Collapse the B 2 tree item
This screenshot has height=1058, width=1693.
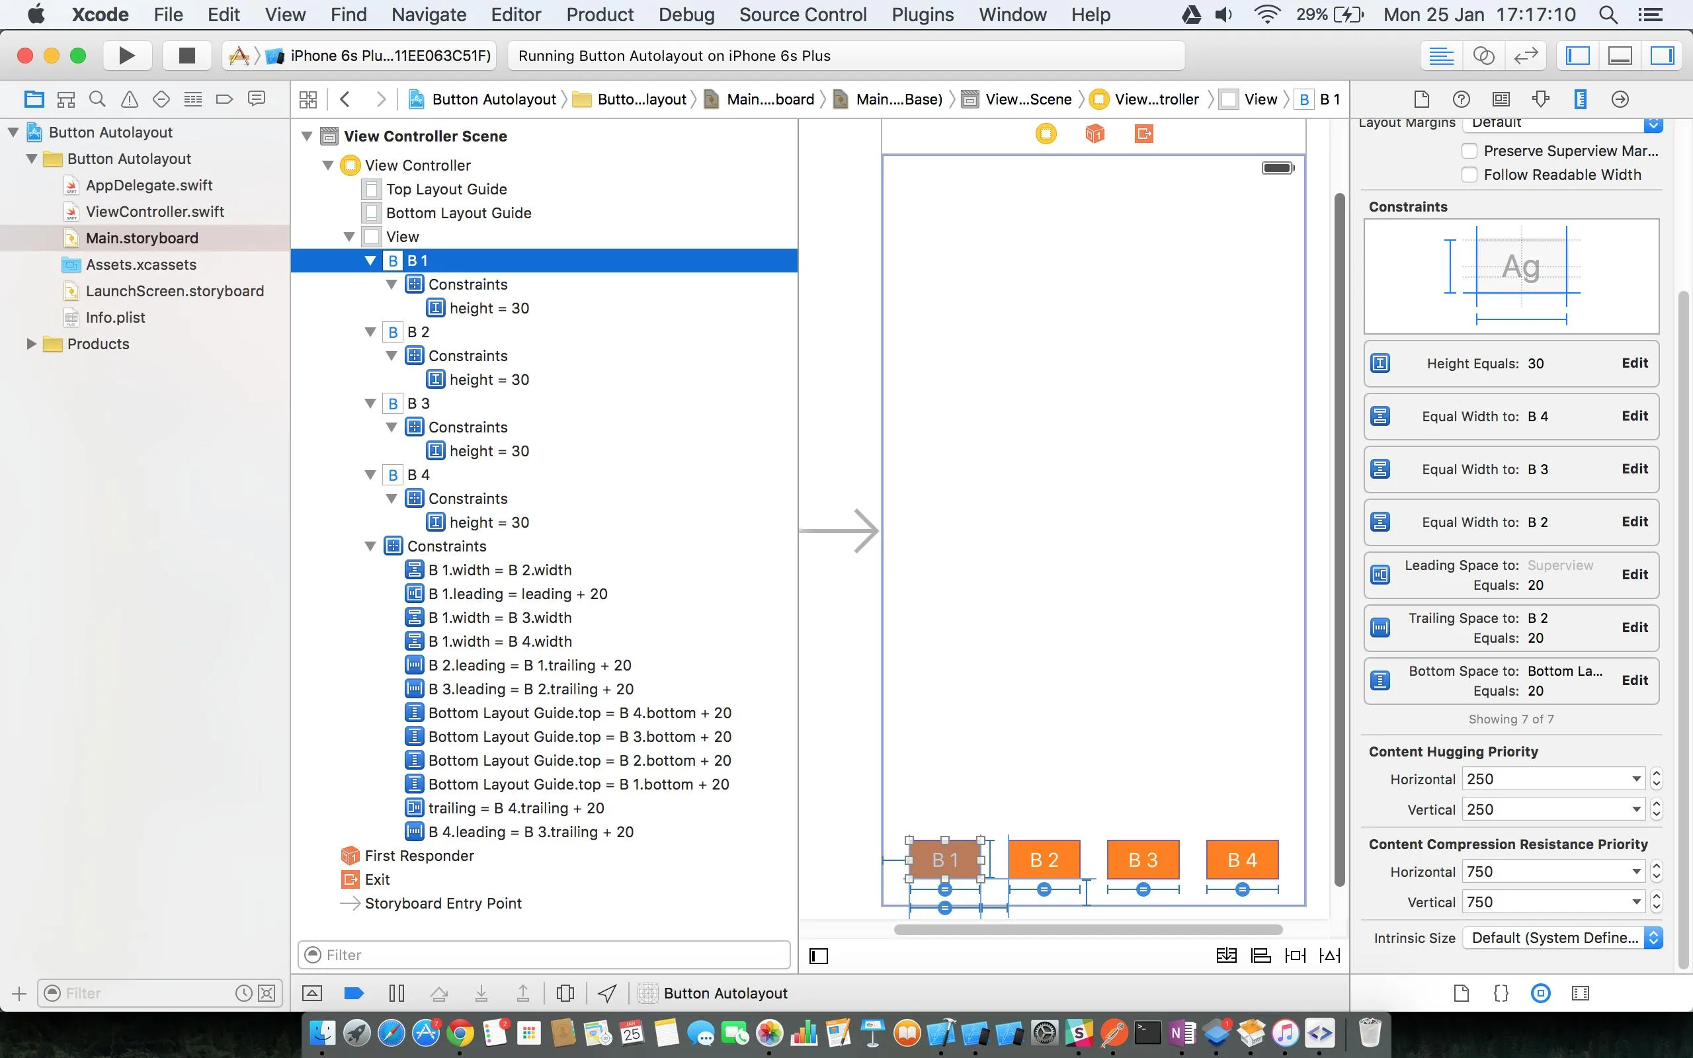[371, 332]
